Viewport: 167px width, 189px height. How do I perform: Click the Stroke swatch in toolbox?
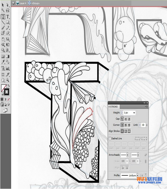tap(7, 92)
